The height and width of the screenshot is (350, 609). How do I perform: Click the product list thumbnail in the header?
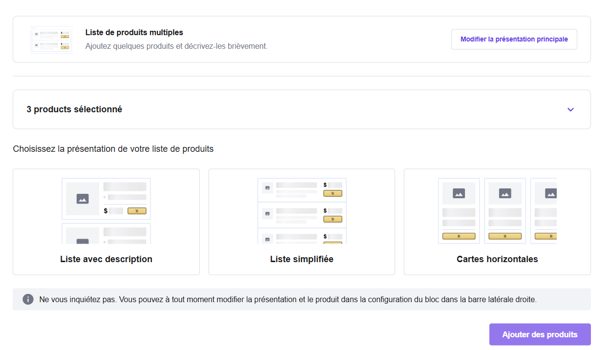click(51, 39)
